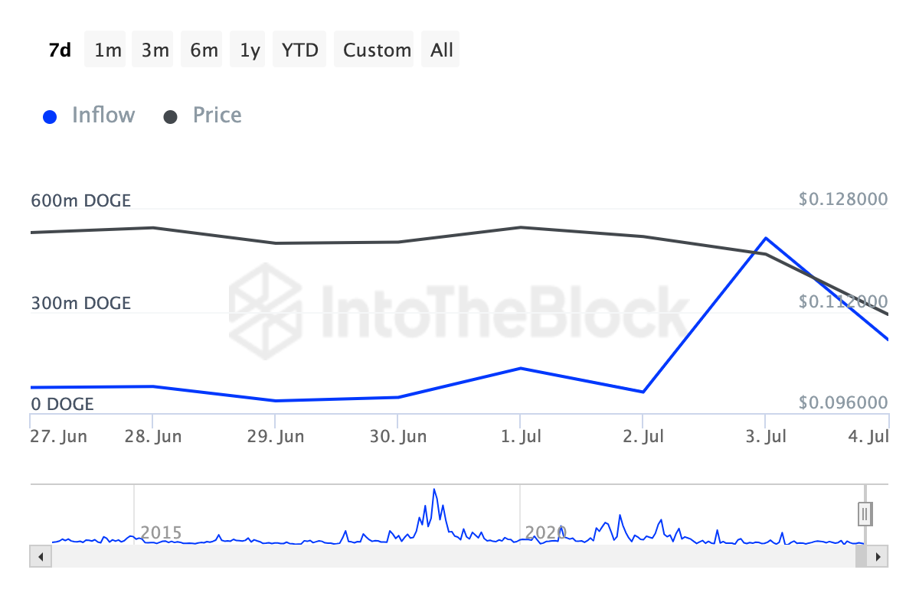The height and width of the screenshot is (612, 919).
Task: Click the dark Price legend dot
Action: pyautogui.click(x=171, y=117)
